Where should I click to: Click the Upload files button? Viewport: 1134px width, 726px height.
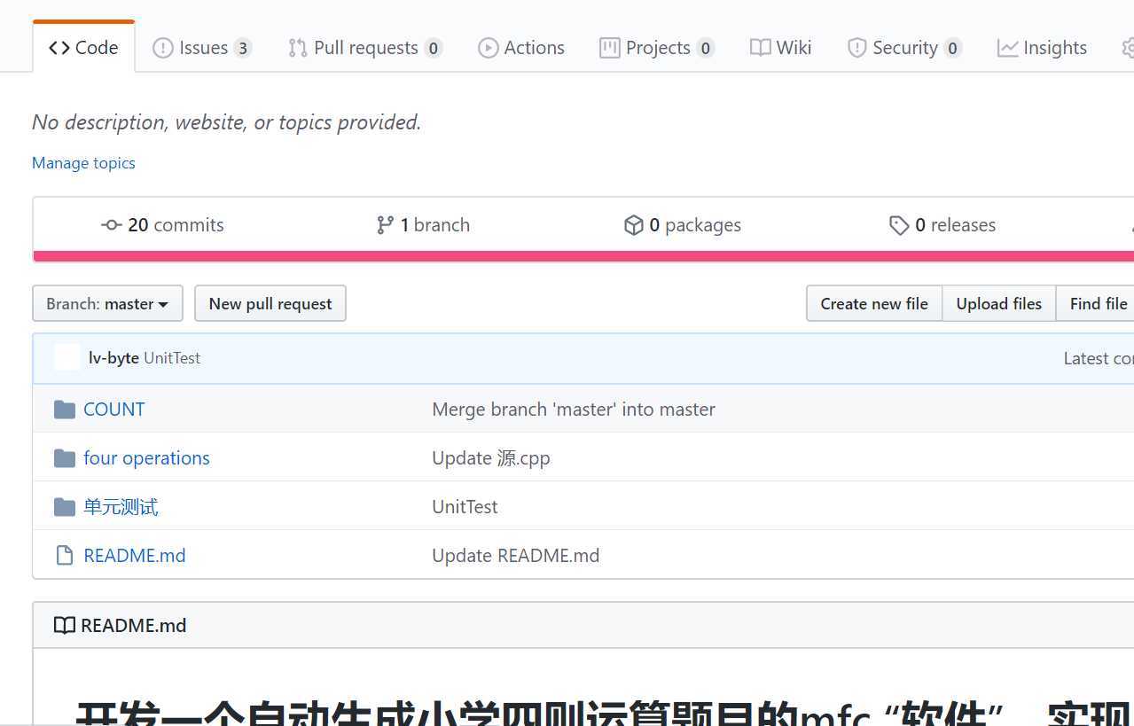[998, 303]
